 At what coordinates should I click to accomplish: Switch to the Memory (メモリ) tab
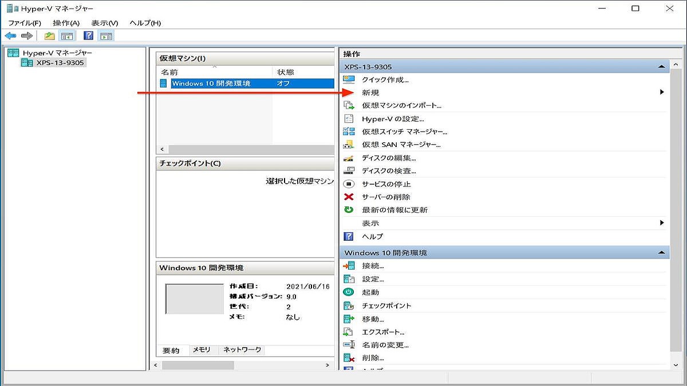[x=201, y=349]
